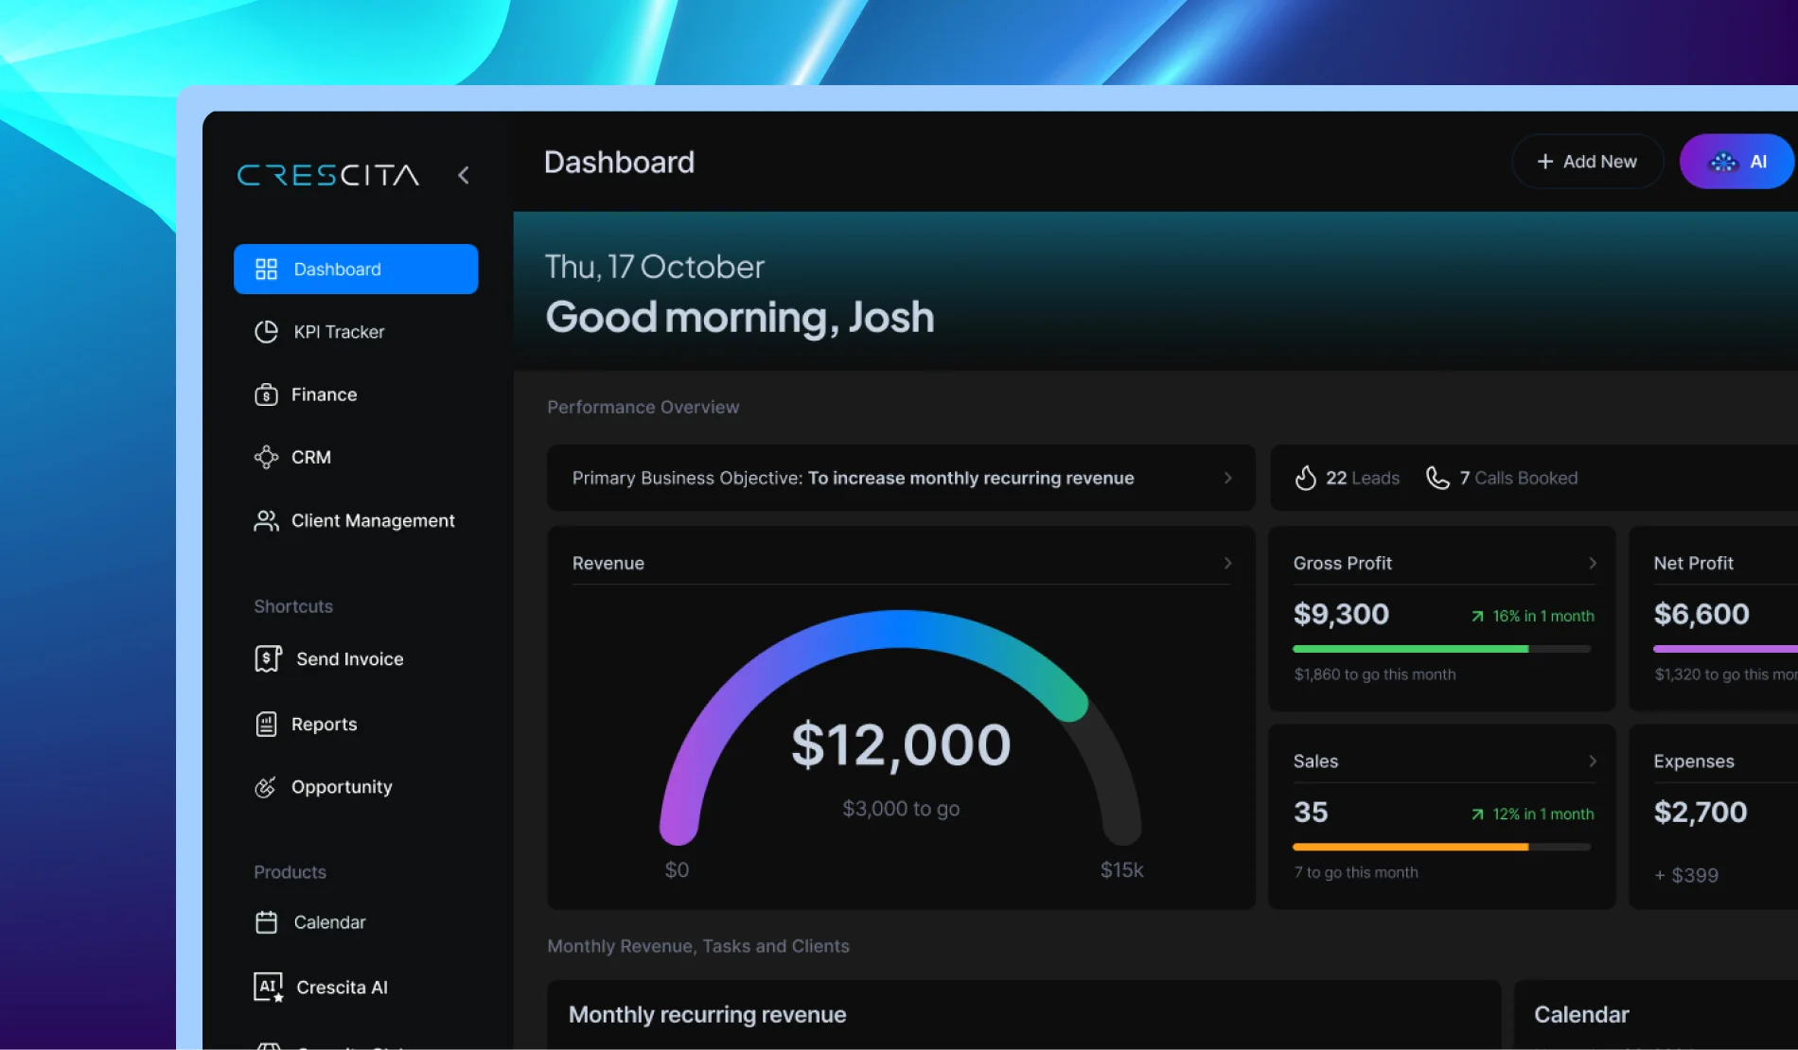Click the Send Invoice receipt icon
The image size is (1798, 1050).
[x=268, y=659]
